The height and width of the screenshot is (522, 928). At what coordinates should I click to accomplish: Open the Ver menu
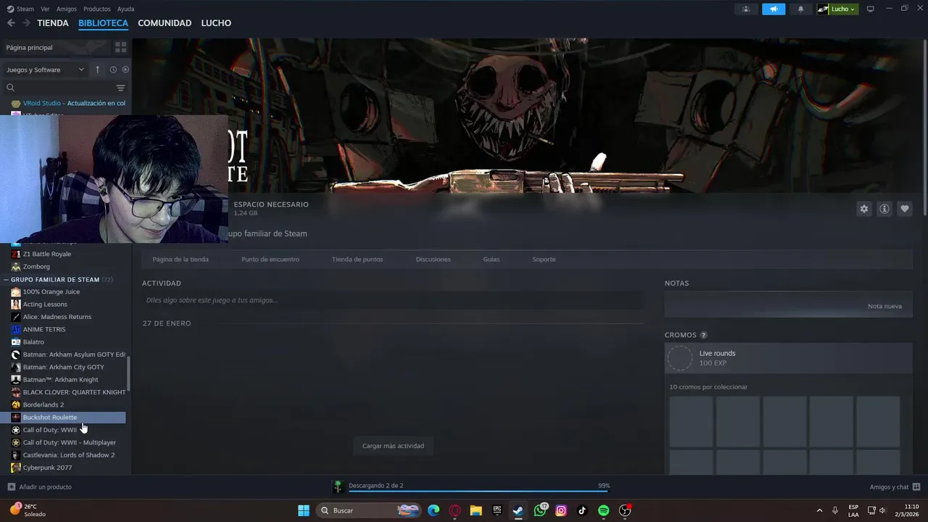pyautogui.click(x=45, y=9)
